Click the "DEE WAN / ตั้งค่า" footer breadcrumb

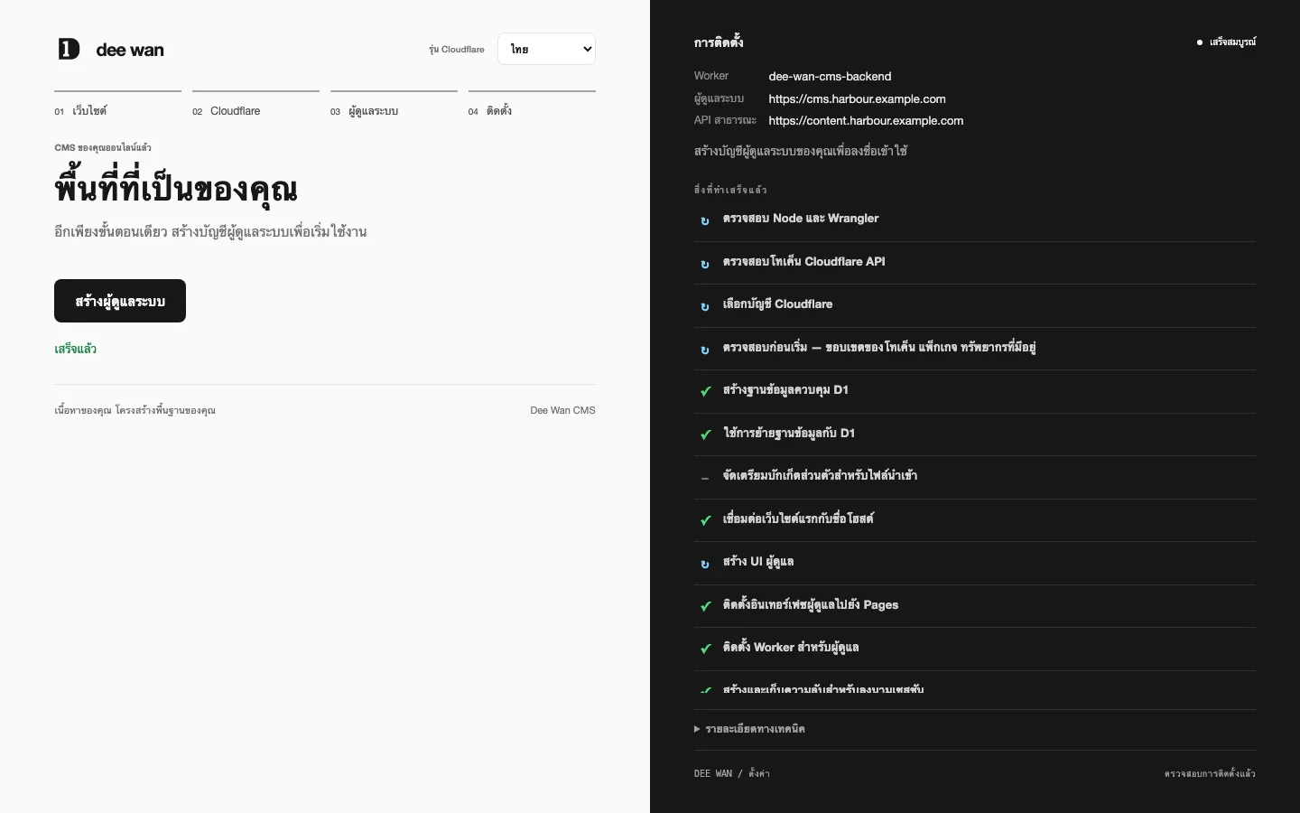[732, 773]
